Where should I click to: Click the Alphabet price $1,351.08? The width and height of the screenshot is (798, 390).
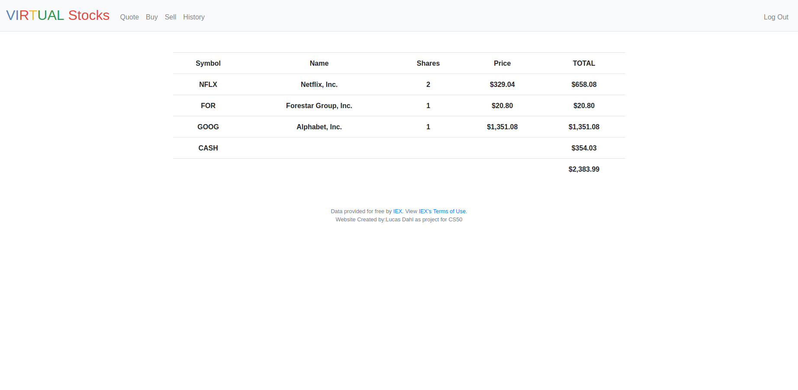(502, 127)
